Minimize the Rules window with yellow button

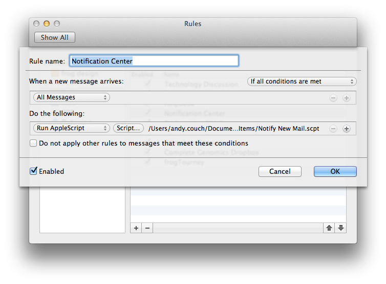tap(47, 24)
